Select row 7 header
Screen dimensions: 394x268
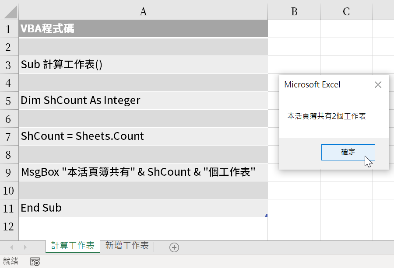[9, 137]
